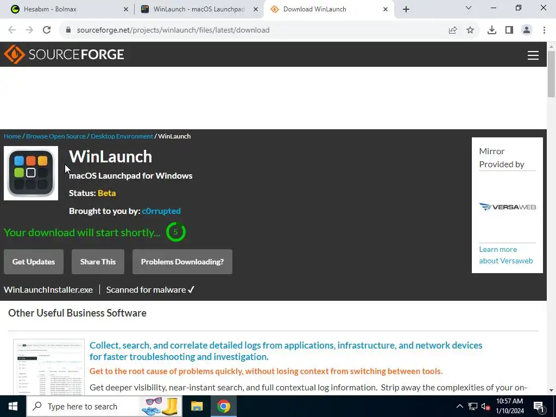Screen dimensions: 556x417
Task: Click the log software ad thumbnail
Action: (x=49, y=368)
